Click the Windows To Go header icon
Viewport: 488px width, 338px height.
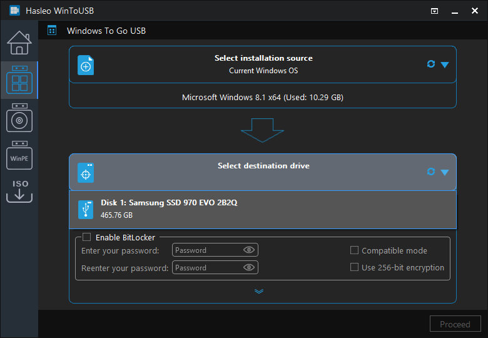pyautogui.click(x=52, y=31)
